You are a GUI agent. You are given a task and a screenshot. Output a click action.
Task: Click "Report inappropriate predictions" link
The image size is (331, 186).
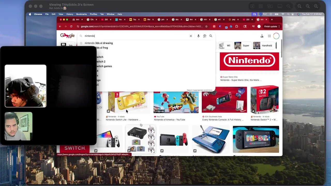coord(199,90)
